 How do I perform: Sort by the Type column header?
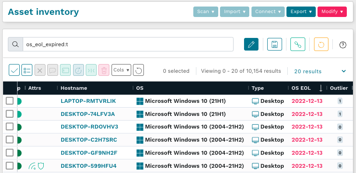pos(258,88)
